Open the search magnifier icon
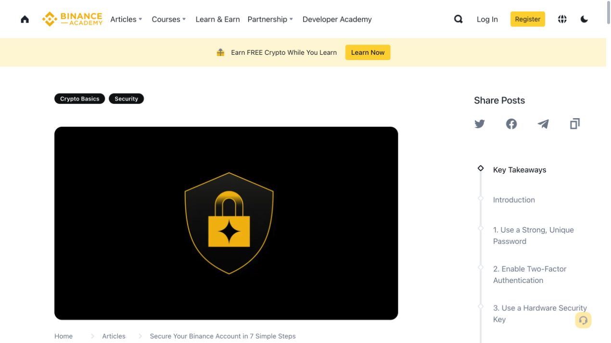Image resolution: width=611 pixels, height=343 pixels. click(x=458, y=19)
